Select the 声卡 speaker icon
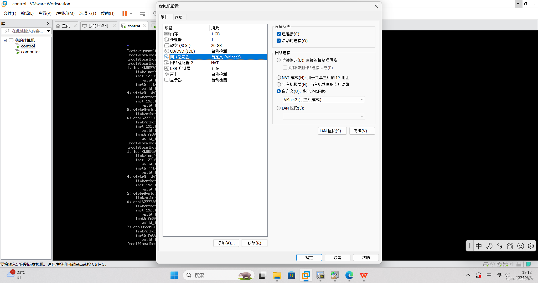The image size is (538, 283). click(167, 74)
